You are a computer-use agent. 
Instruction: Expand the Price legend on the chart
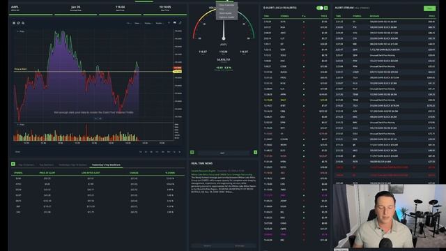point(18,31)
